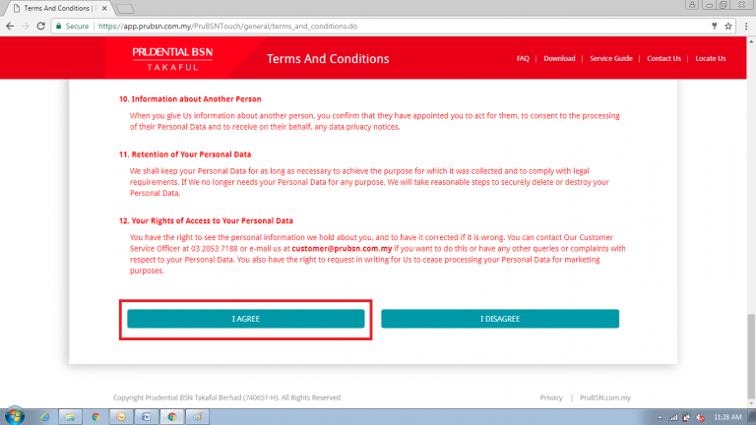Open the PruBSN.com.my footer link
Viewport: 756px width, 425px height.
(x=604, y=397)
